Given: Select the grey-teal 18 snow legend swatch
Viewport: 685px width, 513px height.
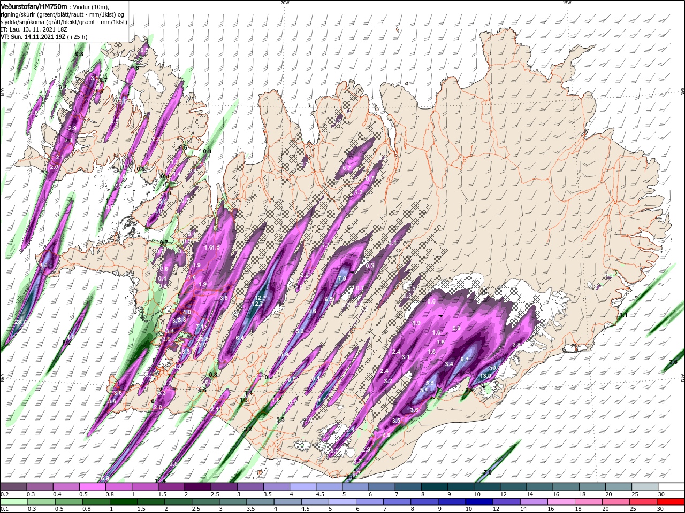Looking at the screenshot, I should pos(592,487).
